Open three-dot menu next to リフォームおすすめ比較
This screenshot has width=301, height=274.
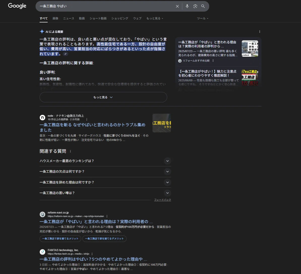pyautogui.click(x=213, y=61)
